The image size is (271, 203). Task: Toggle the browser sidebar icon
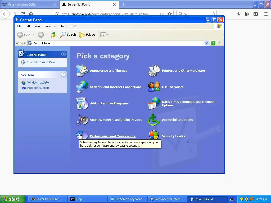pos(256,14)
